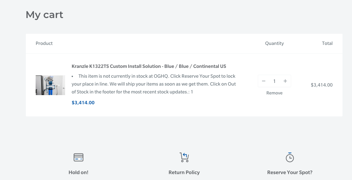
Task: Click the credit card icon above Hold on!
Action: coord(79,157)
